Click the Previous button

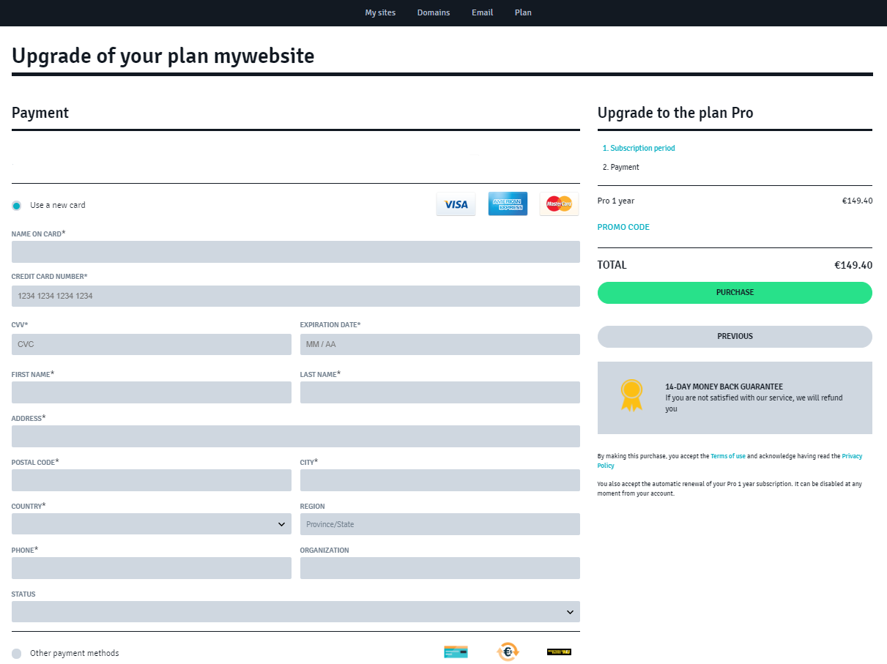pos(735,337)
